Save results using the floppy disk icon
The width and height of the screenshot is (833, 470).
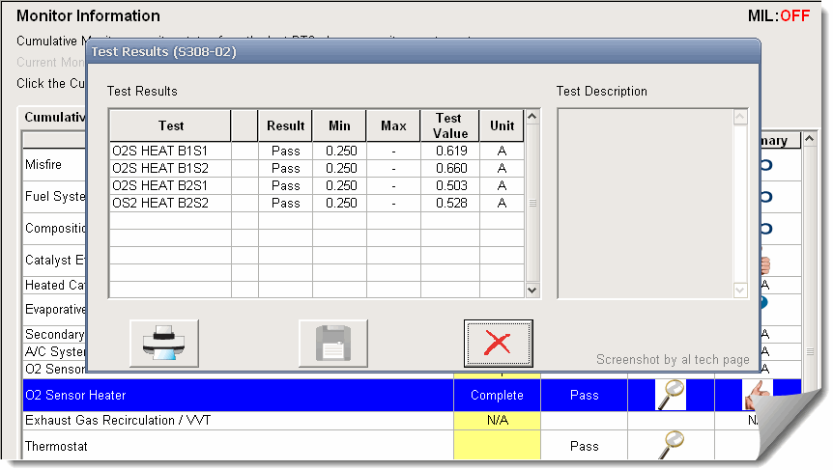click(332, 344)
